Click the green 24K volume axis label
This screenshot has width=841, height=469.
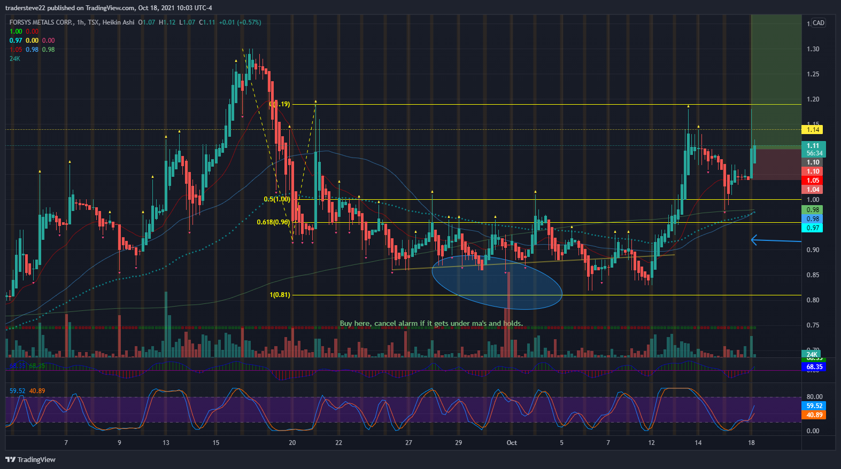pos(812,355)
